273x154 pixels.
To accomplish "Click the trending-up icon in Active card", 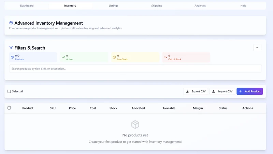I will [x=63, y=57].
